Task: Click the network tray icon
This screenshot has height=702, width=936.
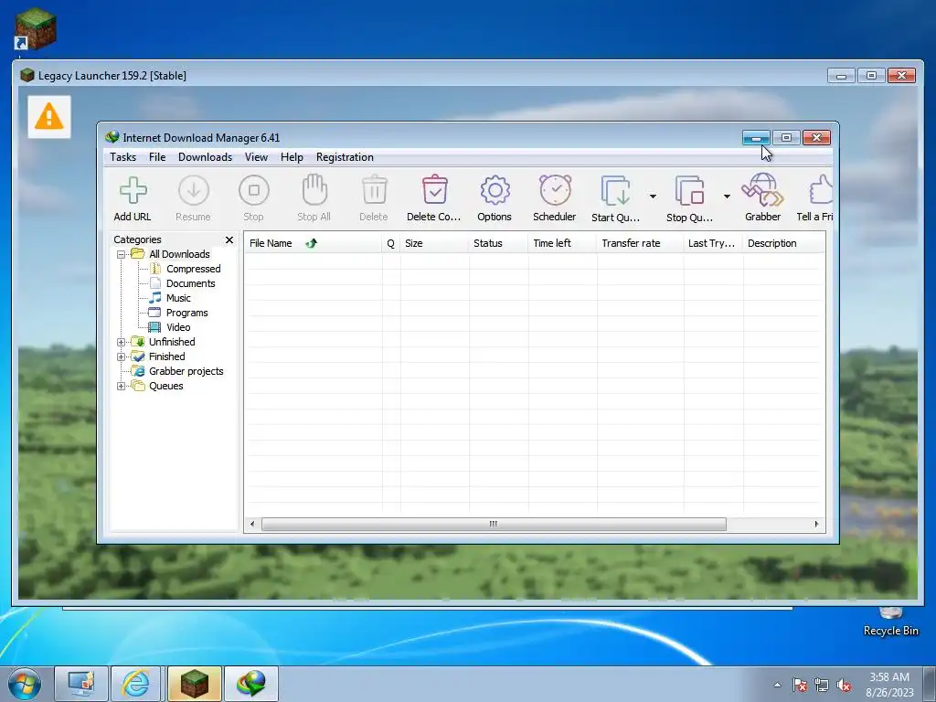Action: tap(822, 686)
